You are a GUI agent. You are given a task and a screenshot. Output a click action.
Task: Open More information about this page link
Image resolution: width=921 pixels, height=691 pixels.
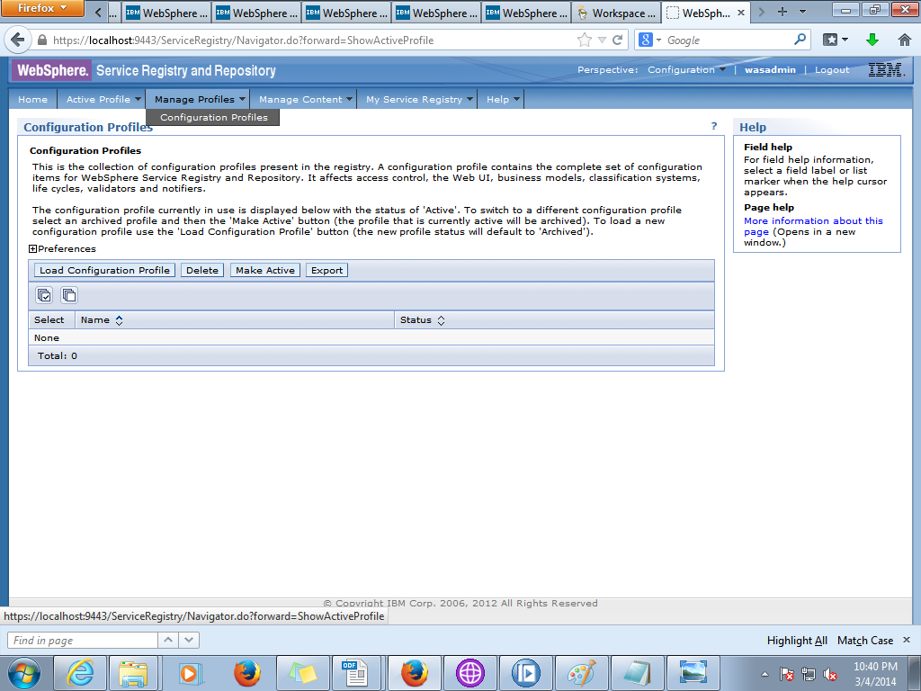(x=813, y=226)
